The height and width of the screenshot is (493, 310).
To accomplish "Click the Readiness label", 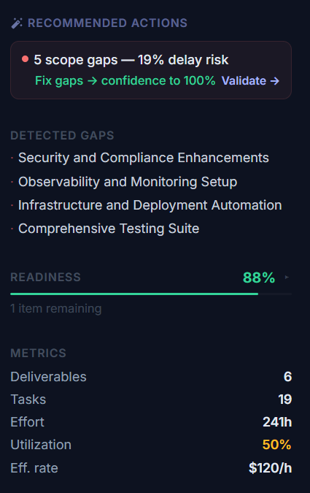I will (45, 278).
